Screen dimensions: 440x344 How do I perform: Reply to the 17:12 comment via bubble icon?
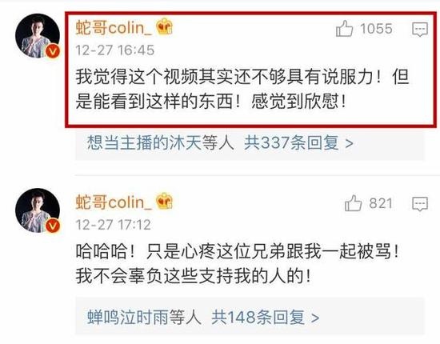[x=420, y=204]
